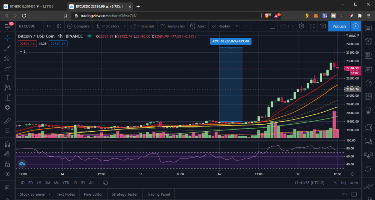The height and width of the screenshot is (200, 375).
Task: Toggle lock all drawing tools
Action: [7, 164]
